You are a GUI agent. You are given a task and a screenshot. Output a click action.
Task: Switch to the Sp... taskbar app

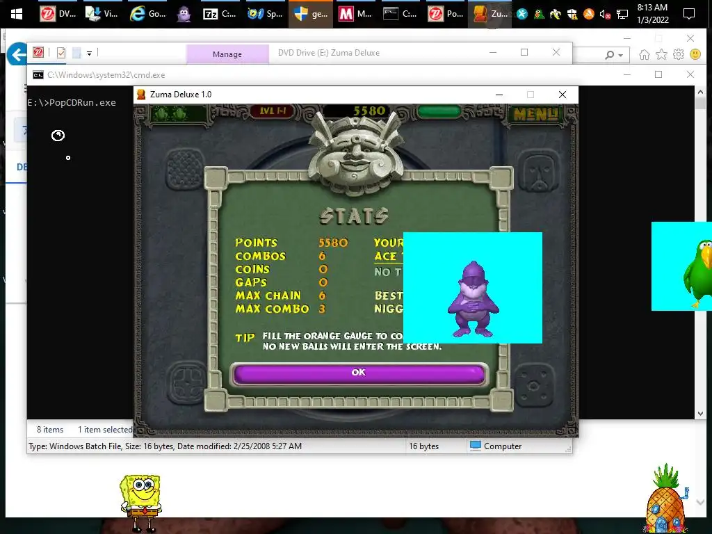(265, 14)
